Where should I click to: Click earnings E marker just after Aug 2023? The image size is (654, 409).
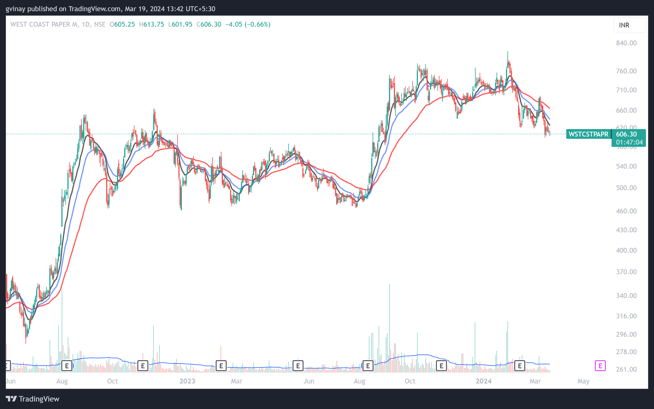pyautogui.click(x=368, y=366)
